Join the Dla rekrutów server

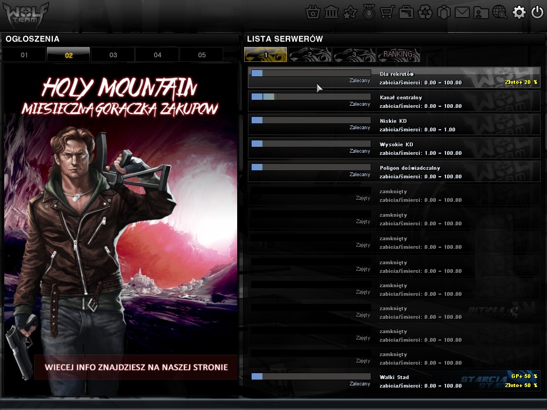coord(394,77)
